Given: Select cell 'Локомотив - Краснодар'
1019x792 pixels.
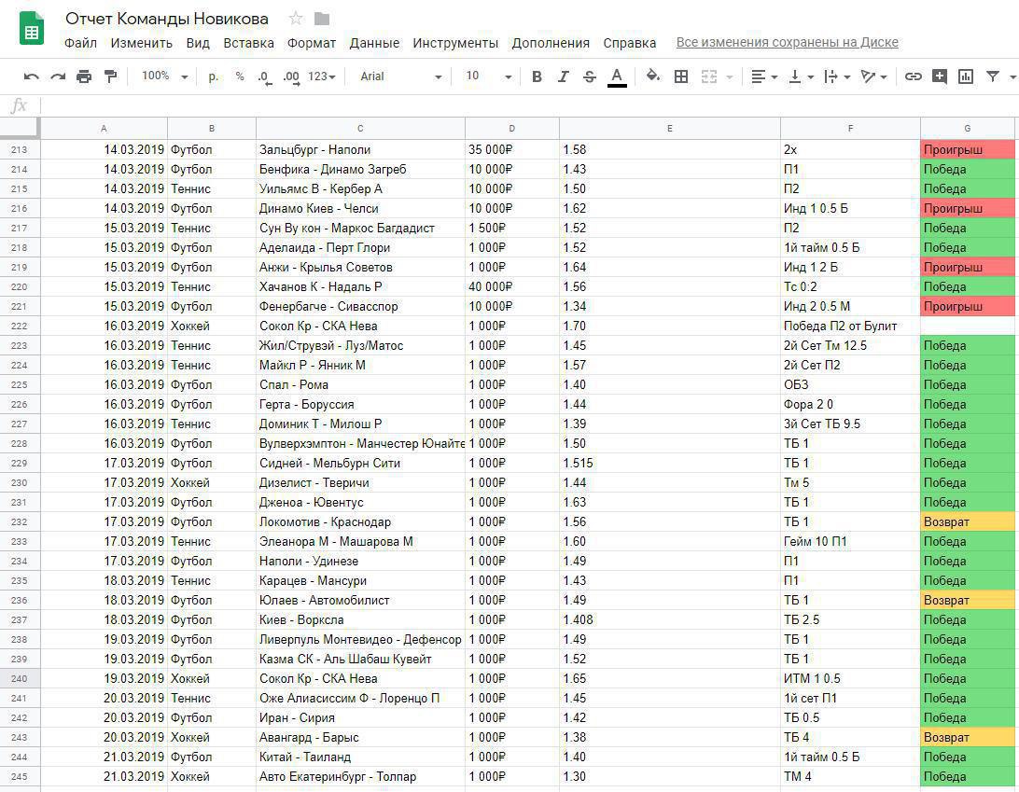Looking at the screenshot, I should pos(361,521).
